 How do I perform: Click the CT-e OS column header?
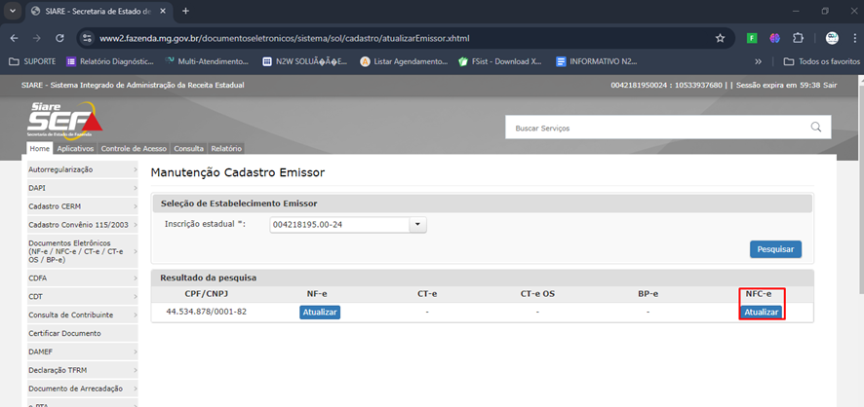[x=537, y=294]
